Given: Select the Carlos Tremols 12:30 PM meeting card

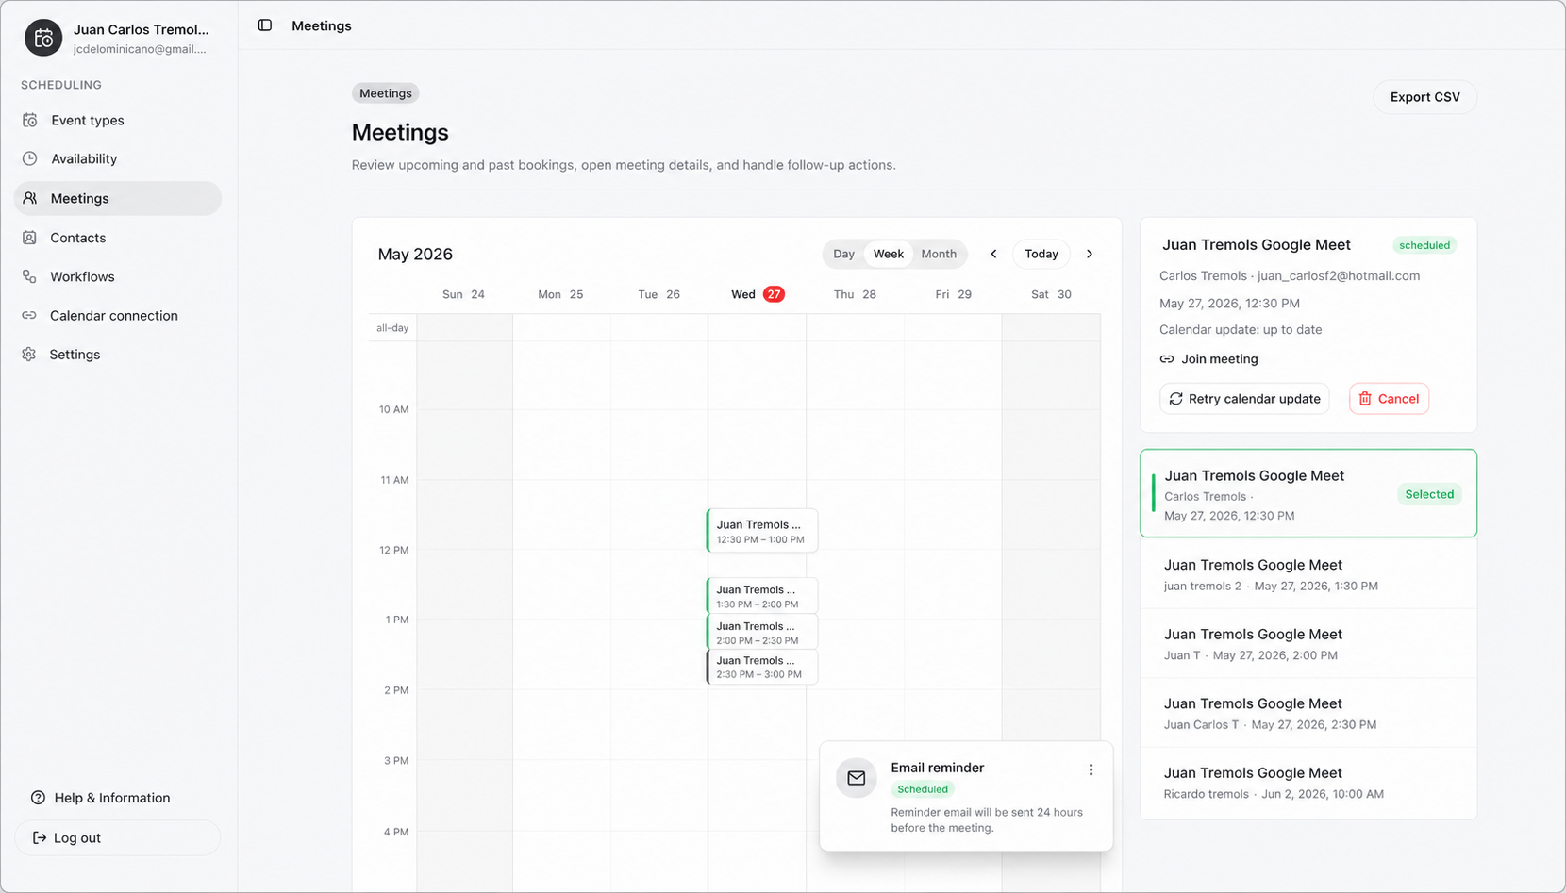Looking at the screenshot, I should point(1308,493).
